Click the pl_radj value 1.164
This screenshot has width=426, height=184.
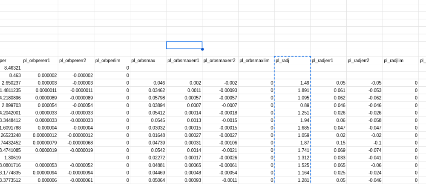click(293, 173)
